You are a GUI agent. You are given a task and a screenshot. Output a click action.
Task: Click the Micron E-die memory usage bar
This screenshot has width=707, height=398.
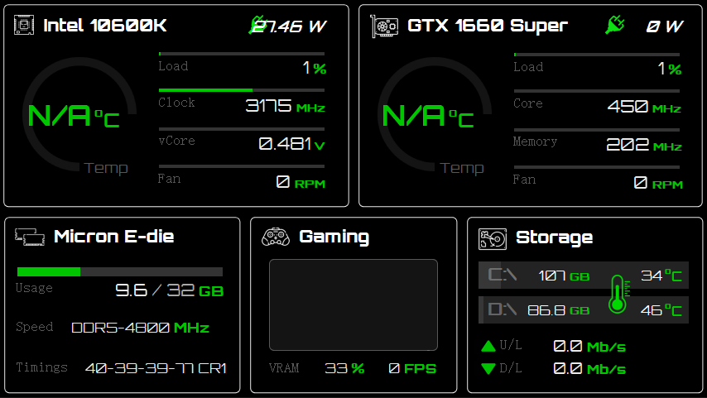(120, 271)
